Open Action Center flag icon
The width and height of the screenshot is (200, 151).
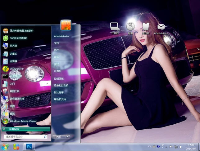171,147
